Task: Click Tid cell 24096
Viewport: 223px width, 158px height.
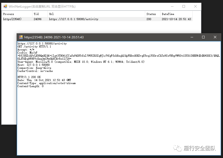Action: (38, 19)
